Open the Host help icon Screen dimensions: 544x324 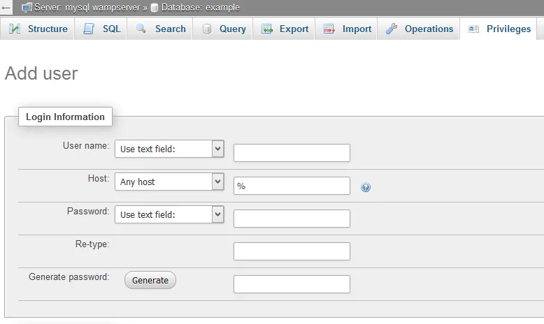point(366,187)
